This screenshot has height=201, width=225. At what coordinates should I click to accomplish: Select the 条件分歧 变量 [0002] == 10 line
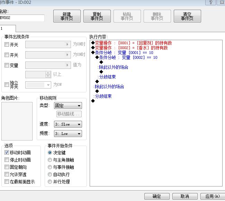(x=126, y=57)
